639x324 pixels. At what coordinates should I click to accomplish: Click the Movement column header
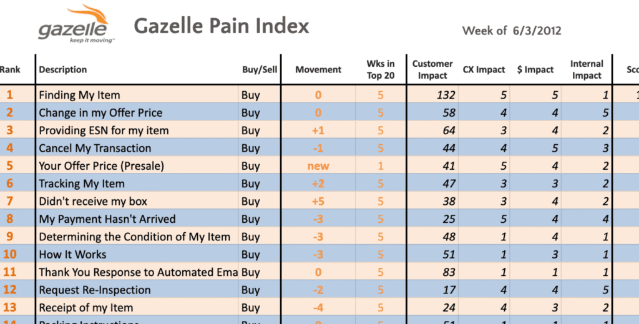tap(318, 70)
